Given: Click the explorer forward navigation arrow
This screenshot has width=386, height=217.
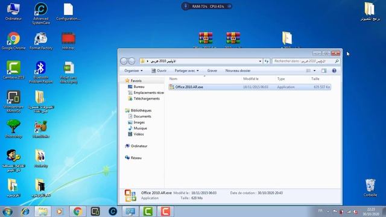Looking at the screenshot, I should click(x=132, y=61).
